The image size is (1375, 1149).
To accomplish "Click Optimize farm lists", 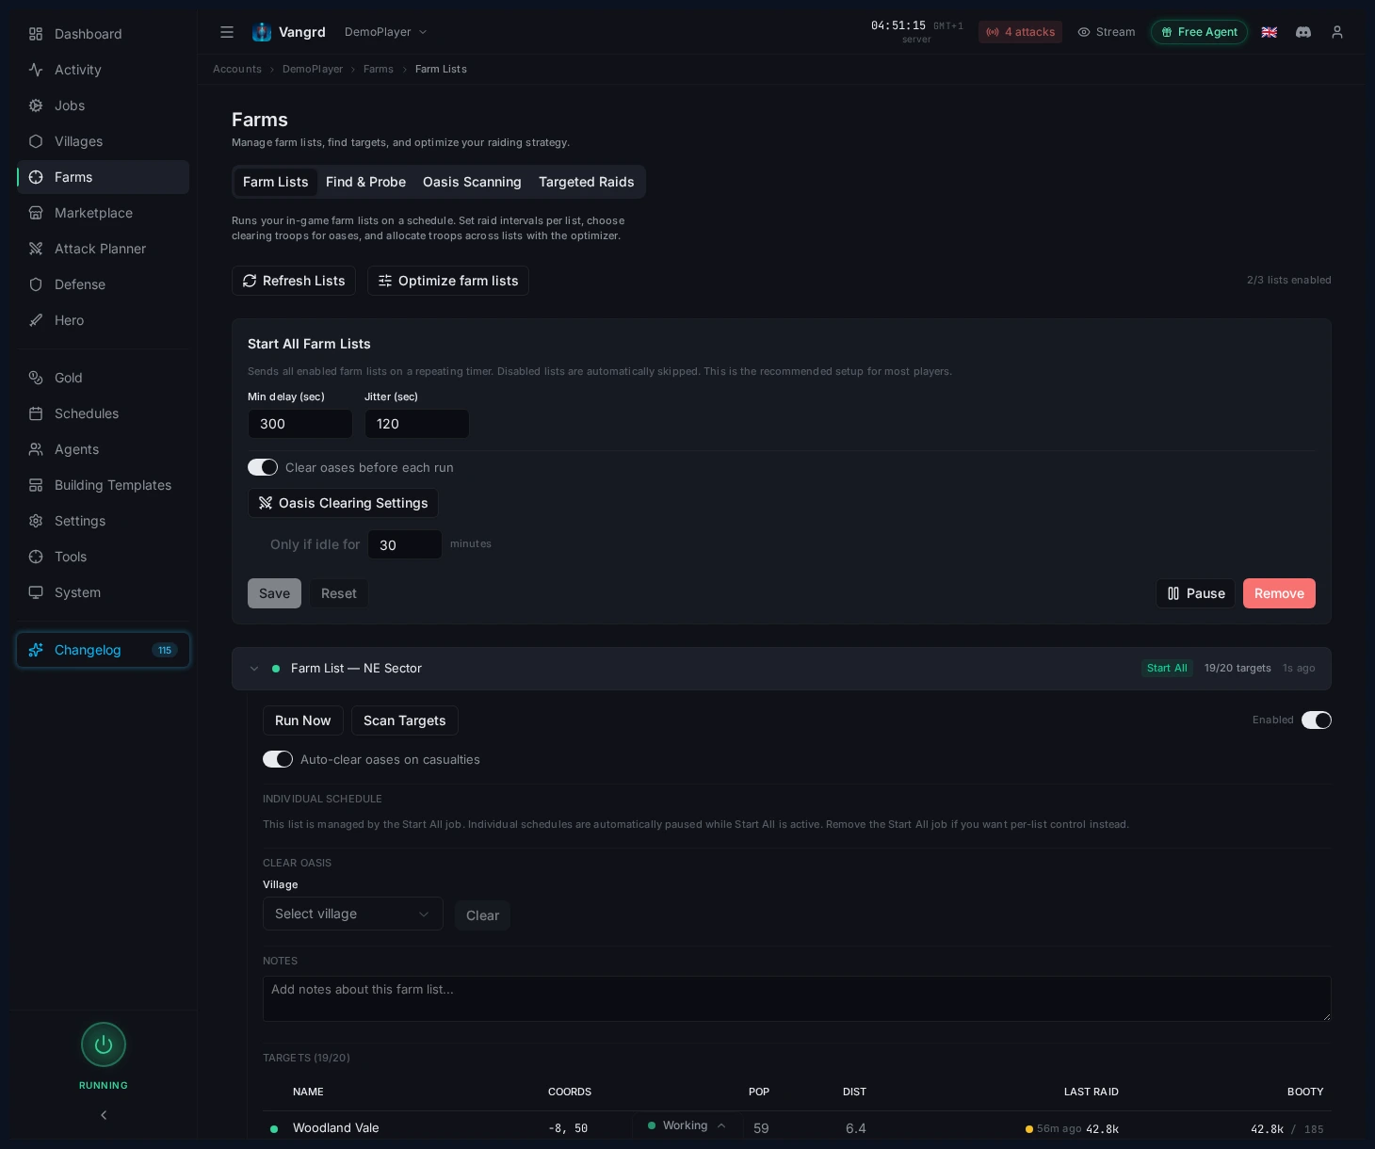I will coord(448,281).
